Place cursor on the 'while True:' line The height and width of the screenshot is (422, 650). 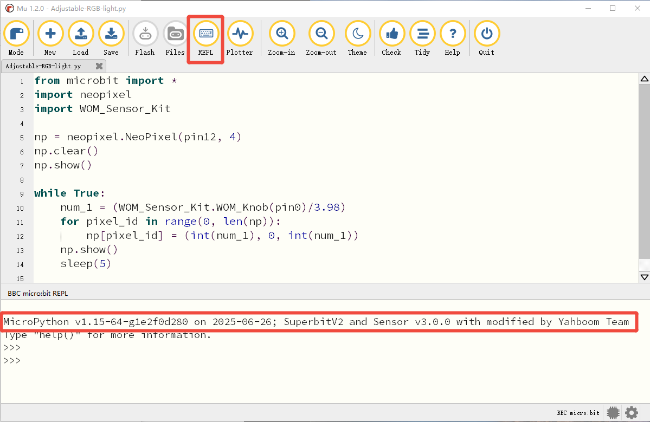click(69, 193)
